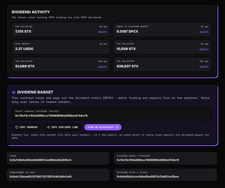Click the 61,088 STX amount
The height and width of the screenshot is (188, 225).
pyautogui.click(x=25, y=66)
